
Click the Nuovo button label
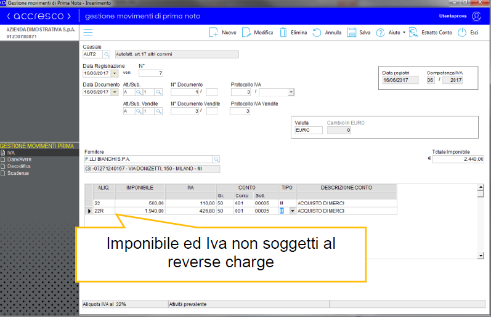pos(229,33)
